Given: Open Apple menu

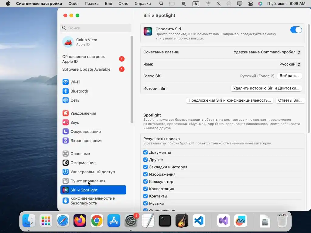Looking at the screenshot, I should point(8,4).
